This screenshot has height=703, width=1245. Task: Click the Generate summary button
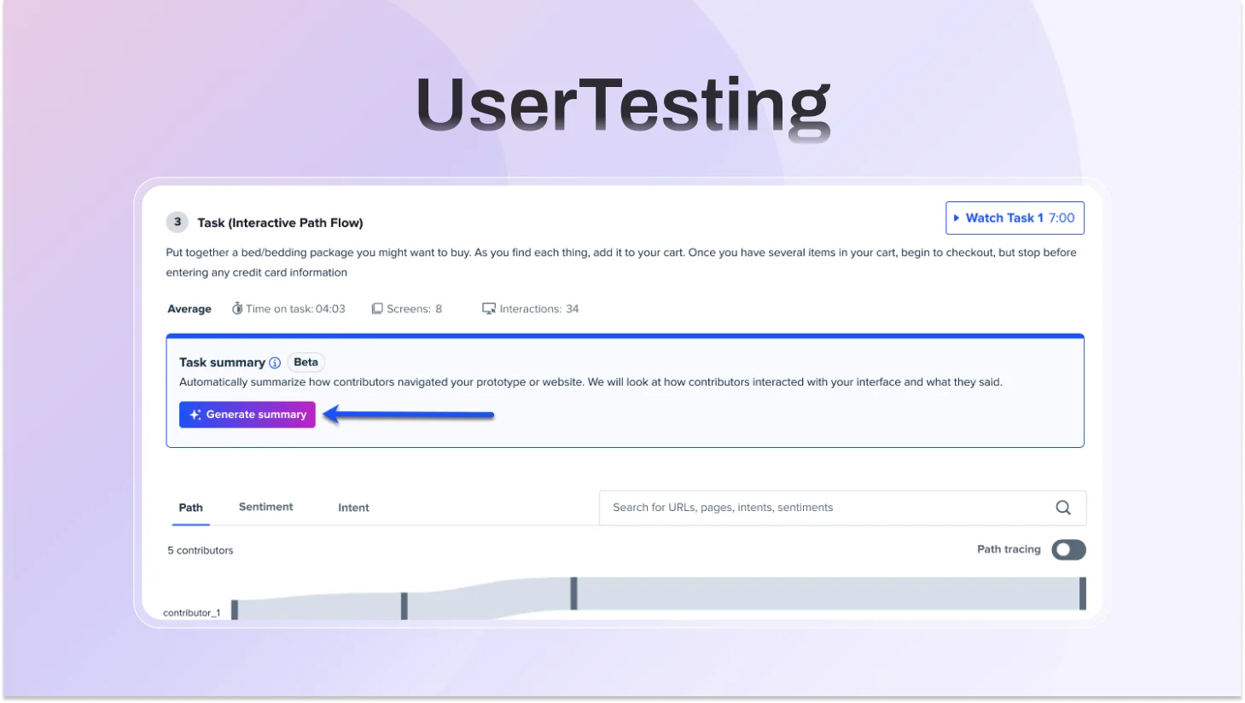(x=247, y=415)
